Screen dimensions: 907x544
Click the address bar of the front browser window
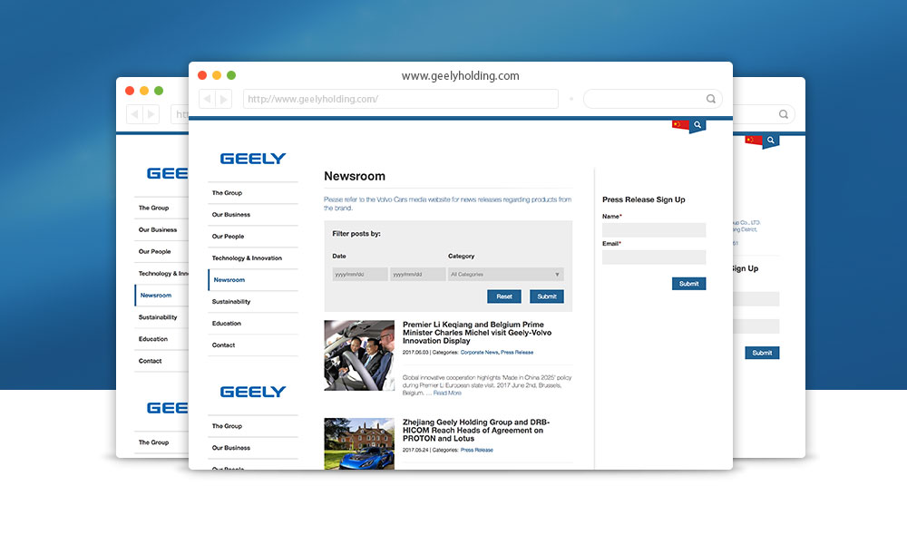click(400, 99)
